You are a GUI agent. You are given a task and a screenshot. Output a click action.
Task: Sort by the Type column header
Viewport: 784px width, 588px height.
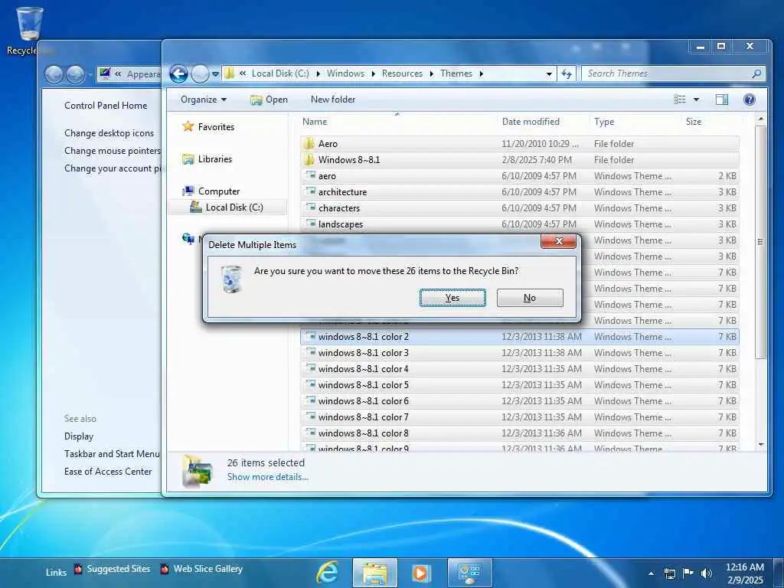coord(604,122)
